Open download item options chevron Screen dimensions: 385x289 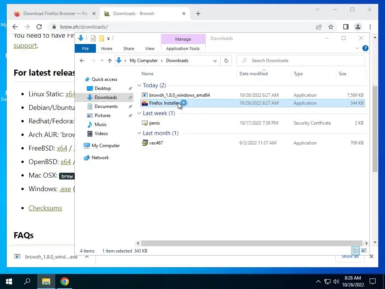(87, 257)
